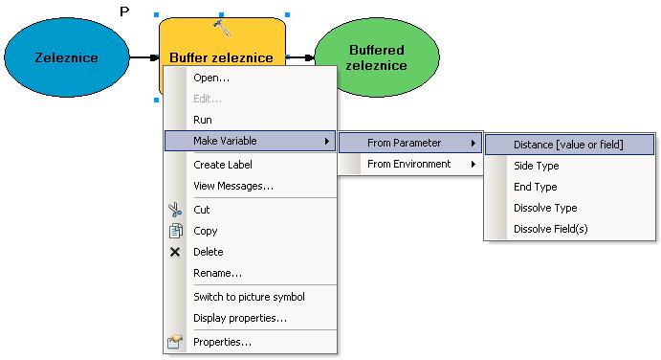Expand the Make Variable submenu
661x360 pixels.
[x=251, y=141]
